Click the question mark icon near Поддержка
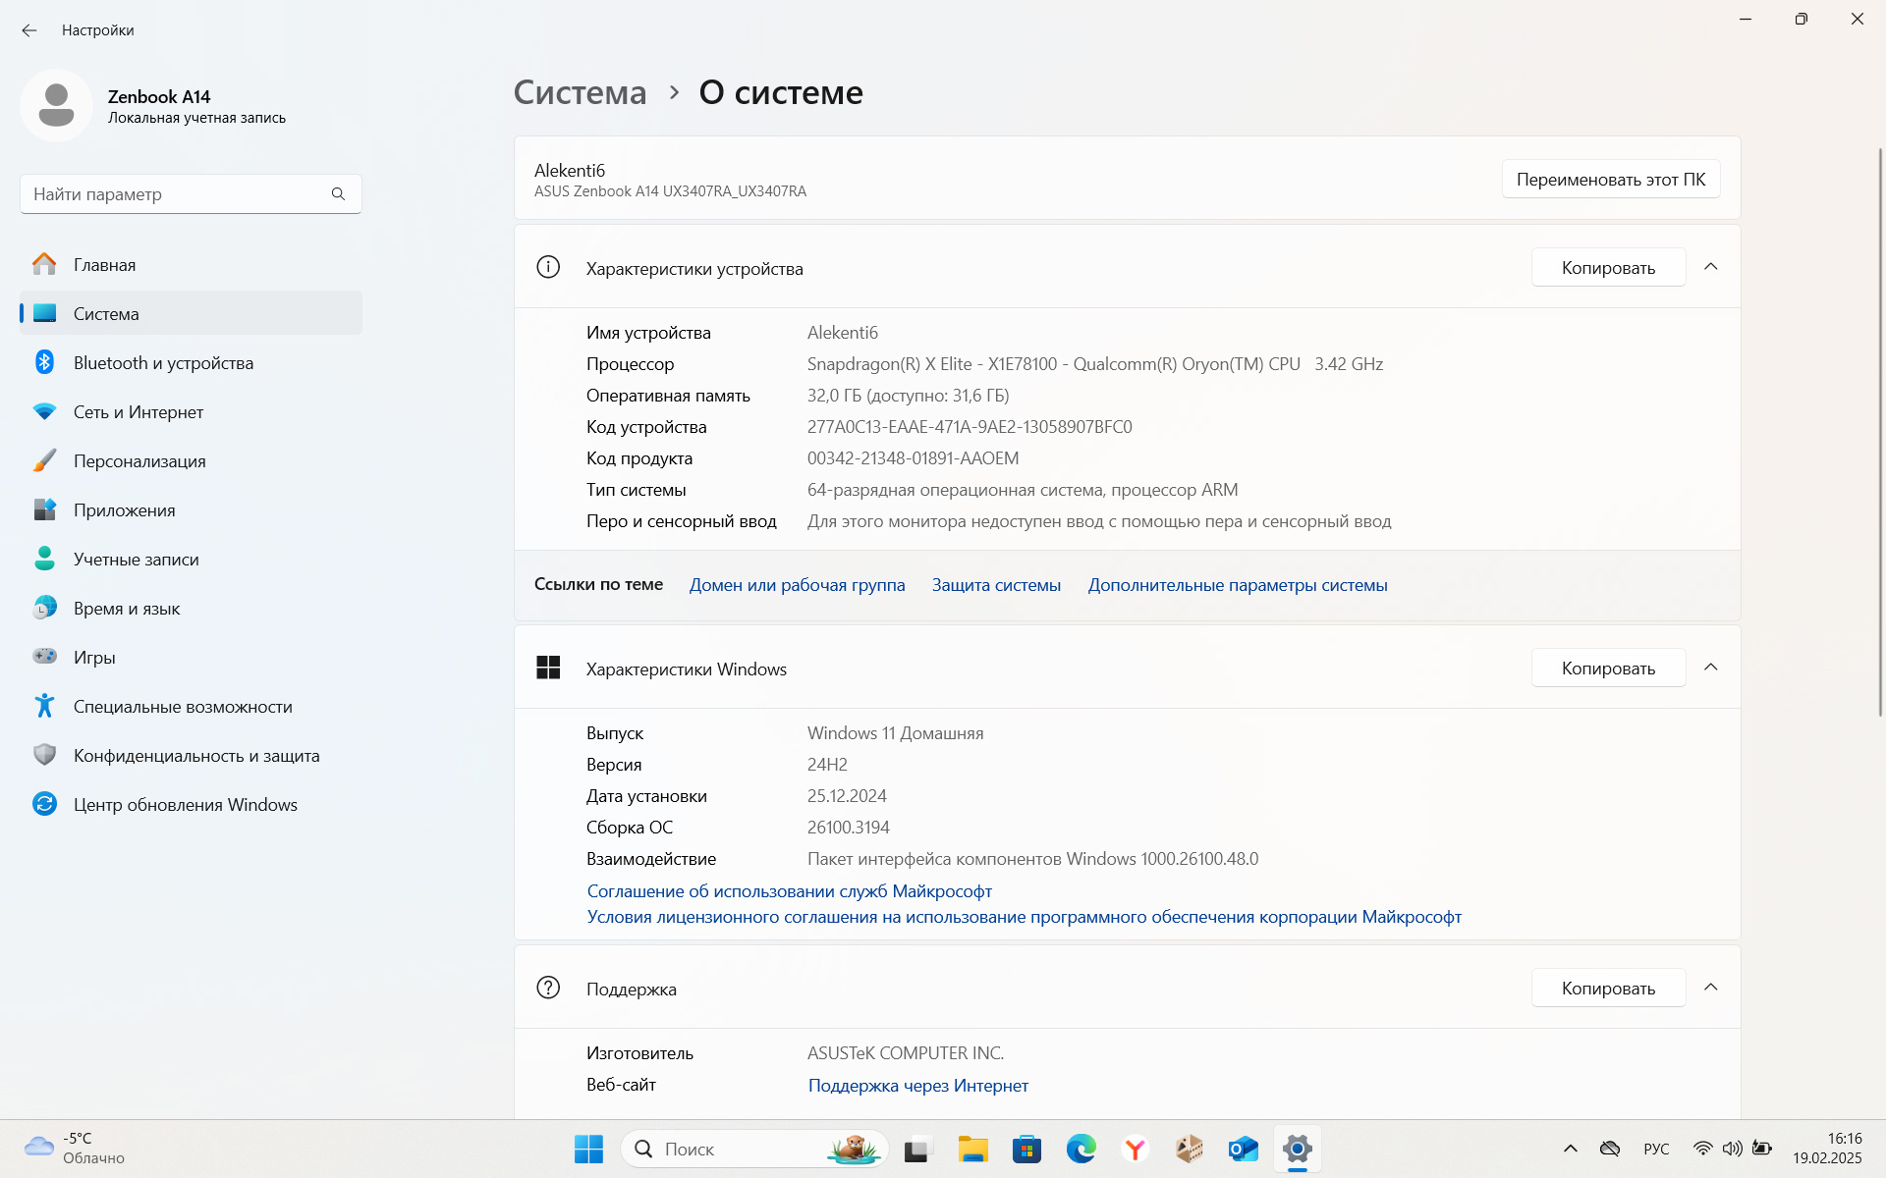 (x=548, y=988)
